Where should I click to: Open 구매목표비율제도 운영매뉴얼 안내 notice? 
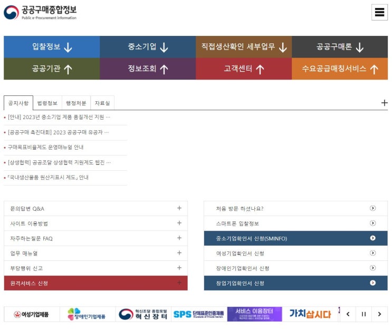click(45, 148)
